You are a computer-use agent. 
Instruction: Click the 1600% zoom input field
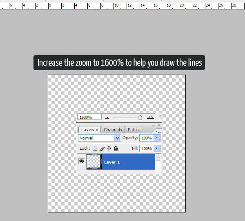click(89, 117)
